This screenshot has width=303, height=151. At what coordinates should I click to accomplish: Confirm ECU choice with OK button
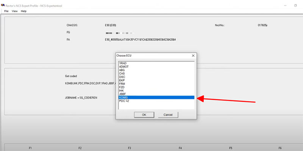click(x=144, y=115)
